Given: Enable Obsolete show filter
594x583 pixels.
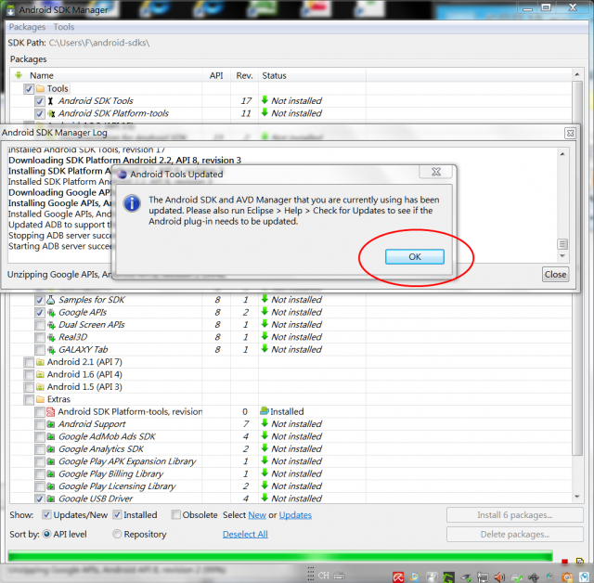Looking at the screenshot, I should point(175,515).
